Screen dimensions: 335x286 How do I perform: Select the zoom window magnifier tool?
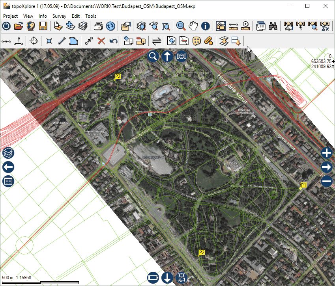pyautogui.click(x=181, y=26)
